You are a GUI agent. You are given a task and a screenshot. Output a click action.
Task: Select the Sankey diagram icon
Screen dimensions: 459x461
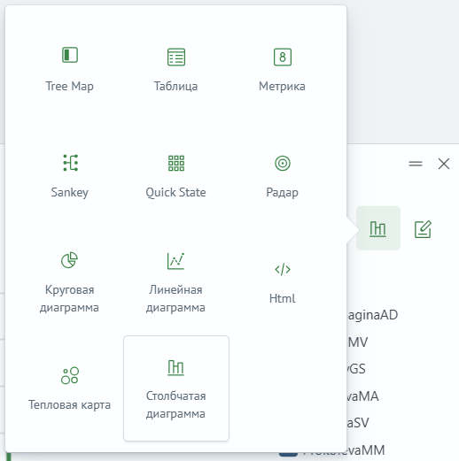pyautogui.click(x=70, y=163)
